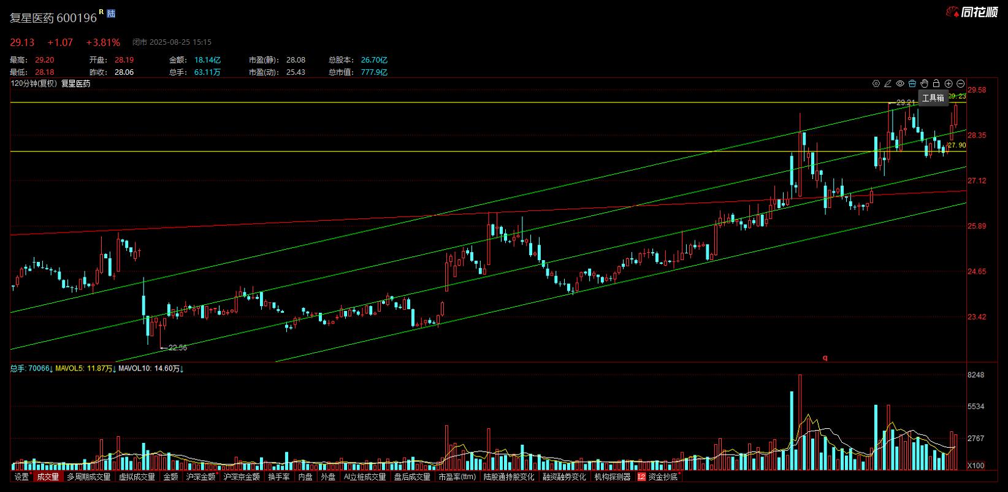Image resolution: width=1008 pixels, height=492 pixels.
Task: Click the R margin-trading marker beside the stock code
Action: 101,12
